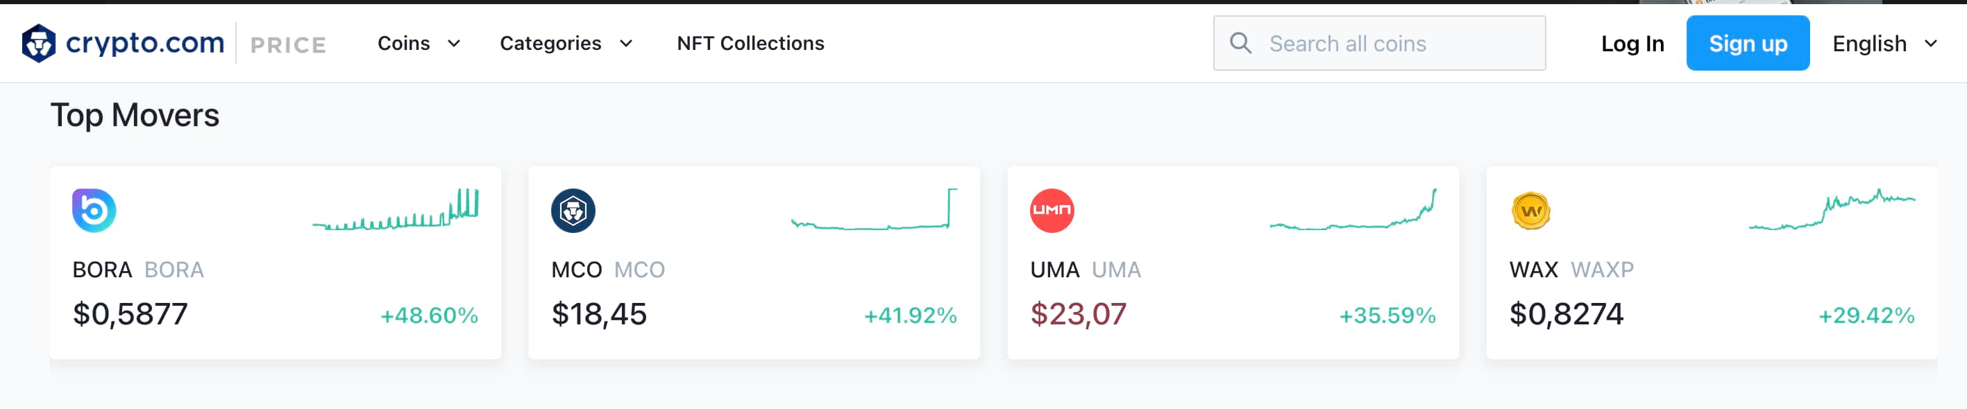Click the Log In link
Viewport: 1967px width, 409px height.
(1632, 44)
